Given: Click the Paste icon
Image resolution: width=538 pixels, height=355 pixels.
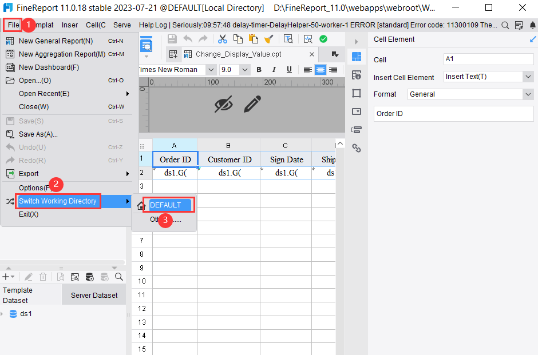Looking at the screenshot, I should [252, 39].
